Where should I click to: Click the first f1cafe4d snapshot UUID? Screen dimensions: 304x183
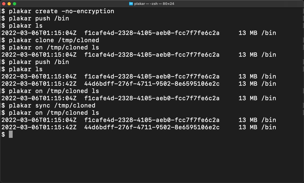tap(152, 33)
